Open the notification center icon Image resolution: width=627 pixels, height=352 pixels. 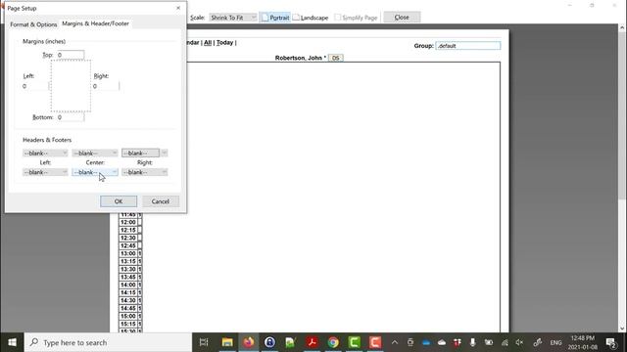[610, 342]
